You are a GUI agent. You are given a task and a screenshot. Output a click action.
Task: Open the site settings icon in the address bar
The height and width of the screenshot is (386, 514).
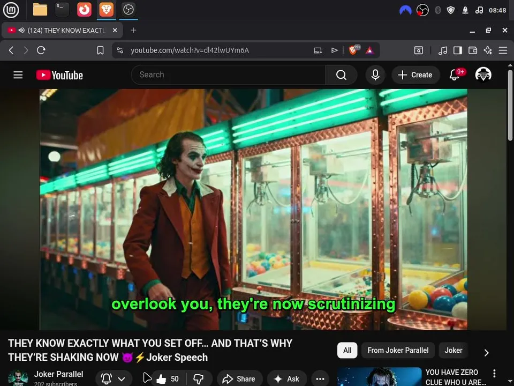pyautogui.click(x=120, y=50)
